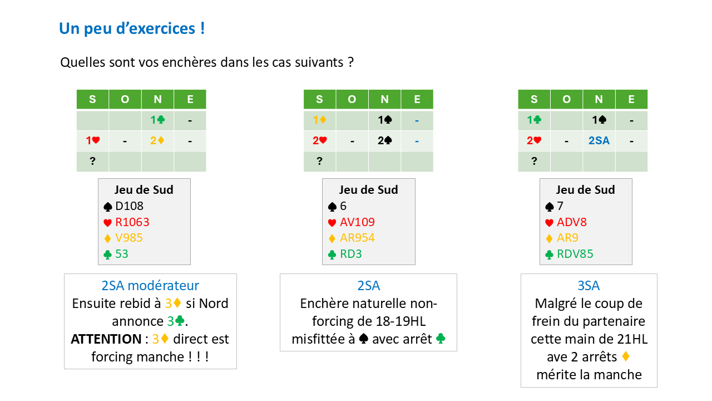This screenshot has height=401, width=712.
Task: Click the bold word "ATTENTION"
Action: pyautogui.click(x=106, y=339)
